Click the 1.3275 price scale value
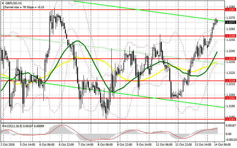This screenshot has height=148, width=237. pyautogui.click(x=231, y=18)
